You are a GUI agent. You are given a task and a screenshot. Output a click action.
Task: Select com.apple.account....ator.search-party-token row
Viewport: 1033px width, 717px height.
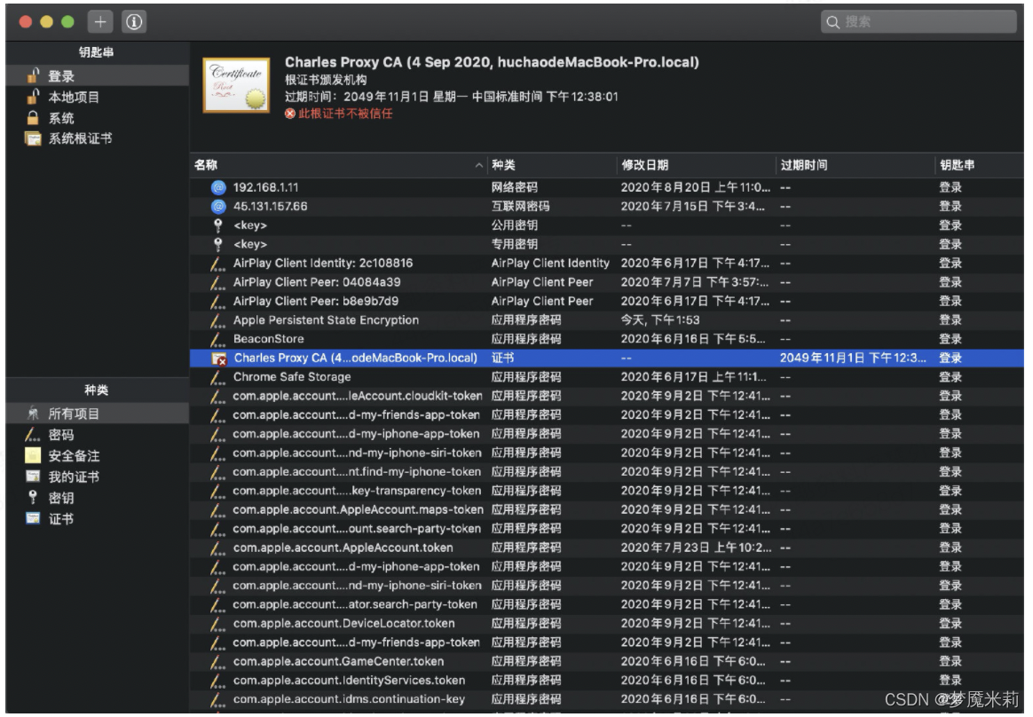coord(607,604)
